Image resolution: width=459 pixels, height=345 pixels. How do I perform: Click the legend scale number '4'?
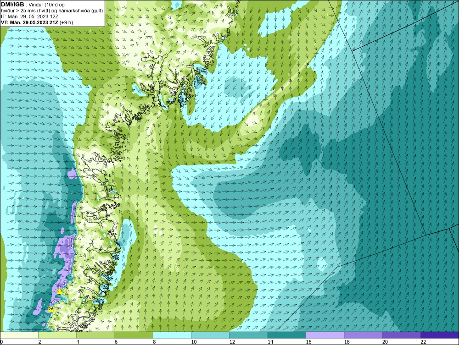78,342
